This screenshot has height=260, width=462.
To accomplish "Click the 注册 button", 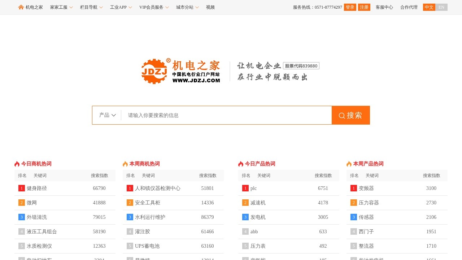I will point(364,7).
